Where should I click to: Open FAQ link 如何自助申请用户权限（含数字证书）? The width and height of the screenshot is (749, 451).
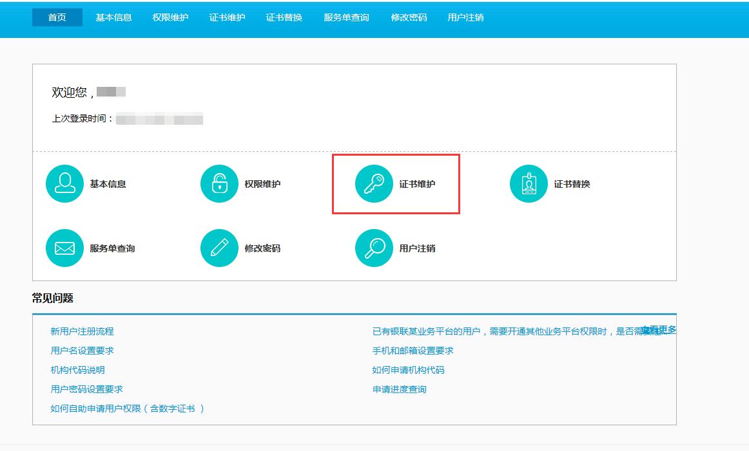128,409
